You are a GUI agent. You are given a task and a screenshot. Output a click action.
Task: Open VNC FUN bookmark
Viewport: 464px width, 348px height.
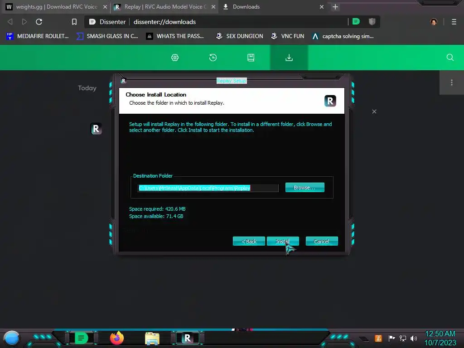(287, 36)
